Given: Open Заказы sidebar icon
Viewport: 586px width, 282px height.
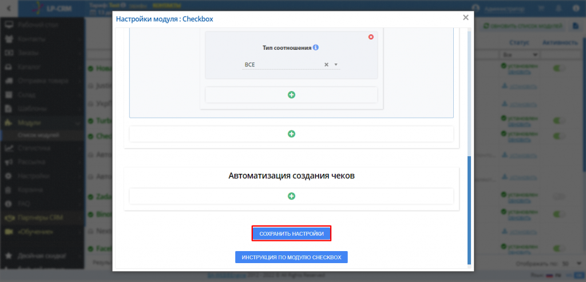Looking at the screenshot, I should (x=9, y=53).
